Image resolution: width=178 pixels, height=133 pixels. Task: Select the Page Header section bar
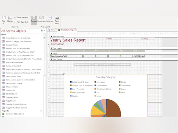[114, 48]
